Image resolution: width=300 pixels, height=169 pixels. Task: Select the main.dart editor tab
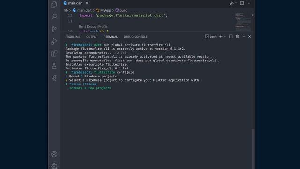[75, 3]
